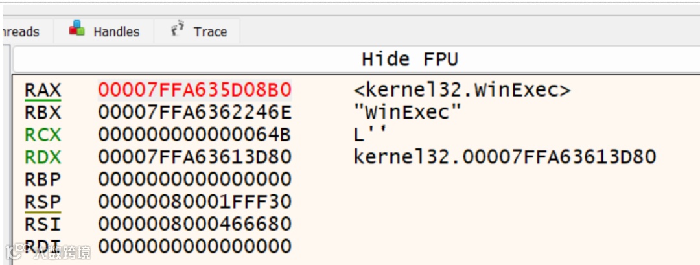Select RSI value 0000008000466680

coord(194,224)
